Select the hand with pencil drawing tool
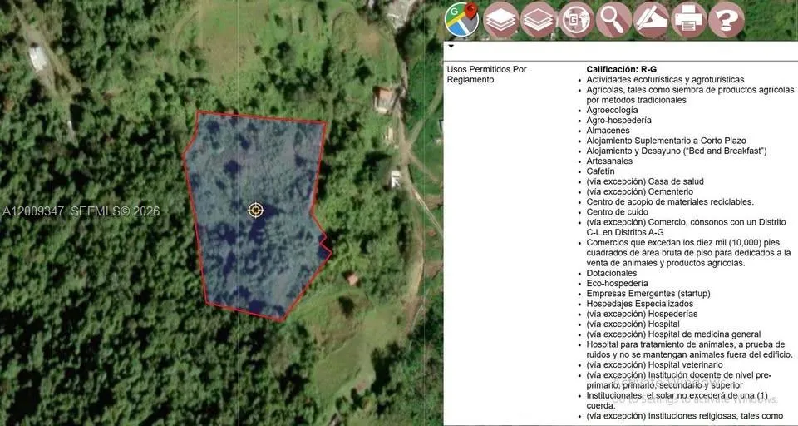Viewport: 798px width, 426px height. pos(652,20)
